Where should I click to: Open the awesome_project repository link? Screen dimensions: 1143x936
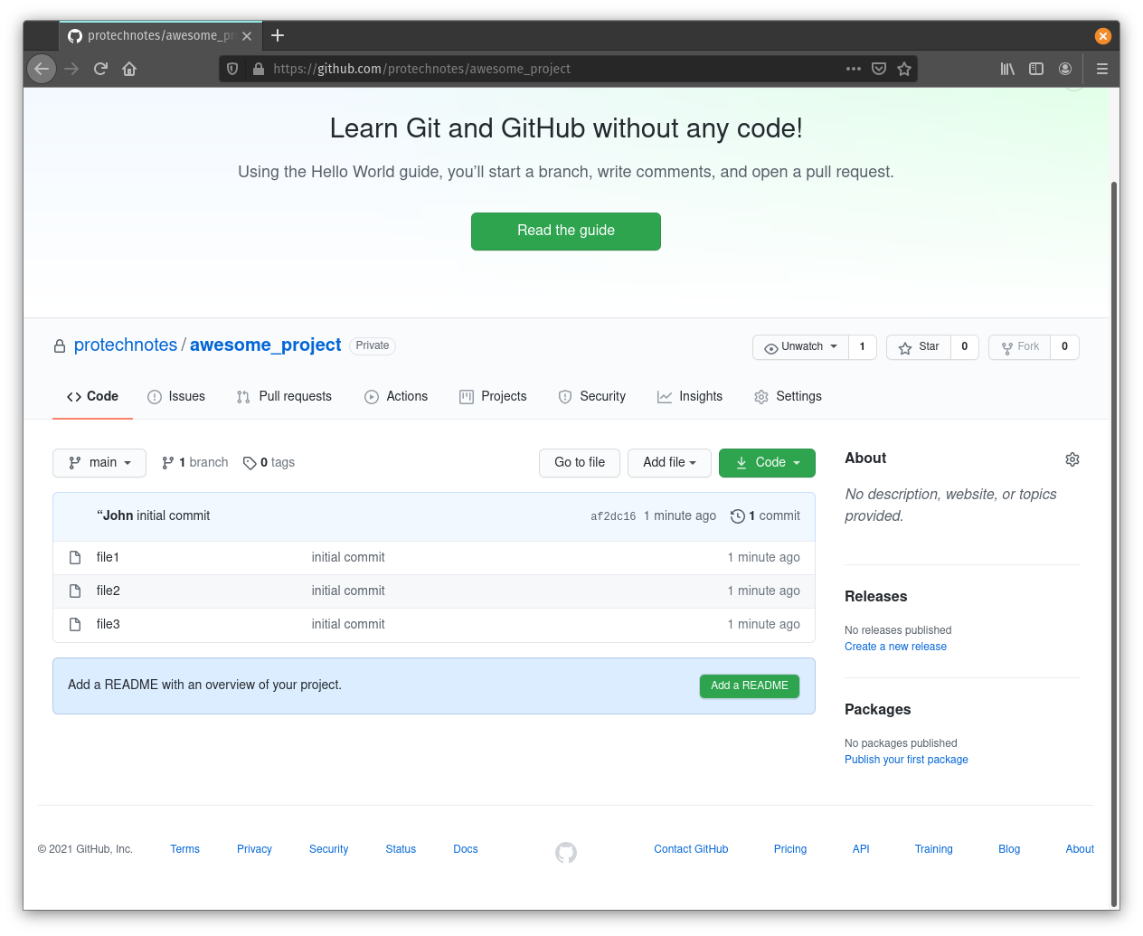pos(266,345)
